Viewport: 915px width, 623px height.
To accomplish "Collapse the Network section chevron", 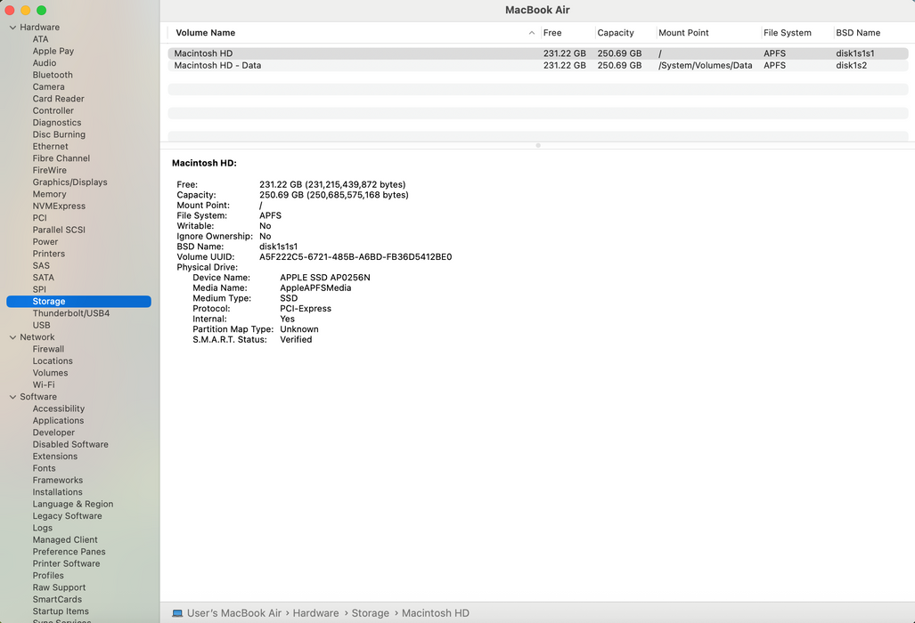I will [x=12, y=337].
